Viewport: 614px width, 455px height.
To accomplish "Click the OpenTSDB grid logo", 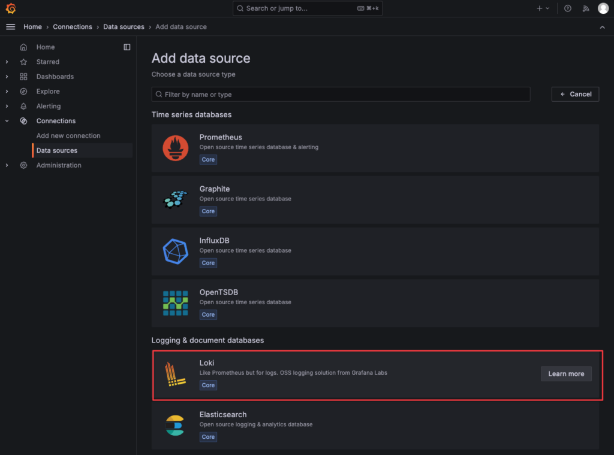I will (176, 303).
